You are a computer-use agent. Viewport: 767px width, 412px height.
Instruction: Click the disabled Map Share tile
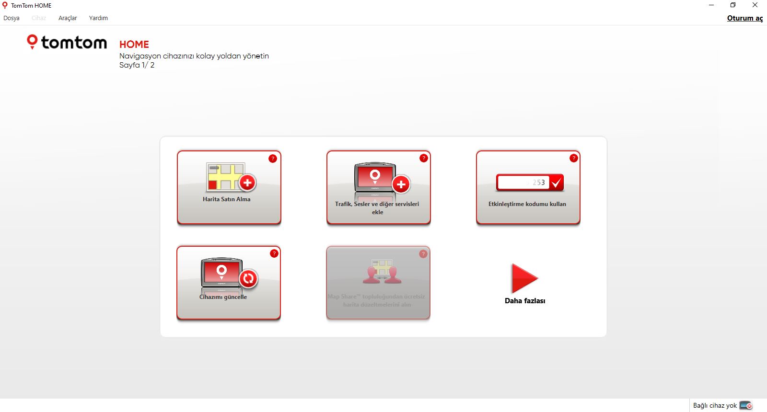click(x=378, y=283)
